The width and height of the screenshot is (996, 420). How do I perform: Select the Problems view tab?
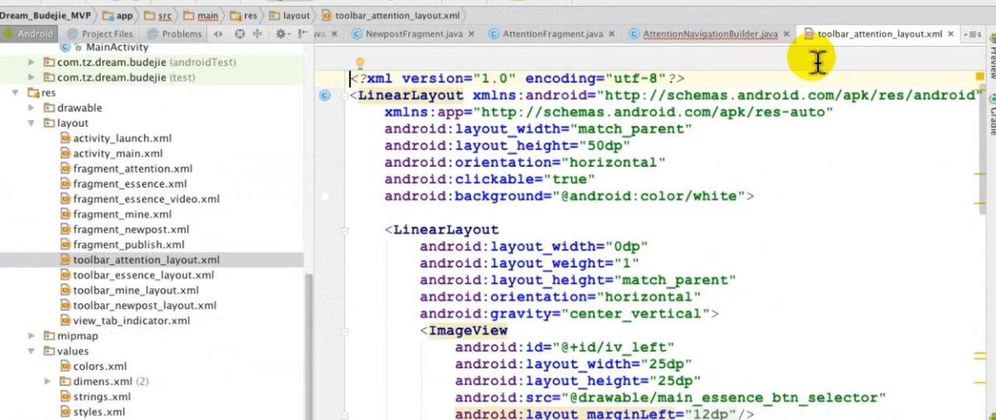point(181,34)
